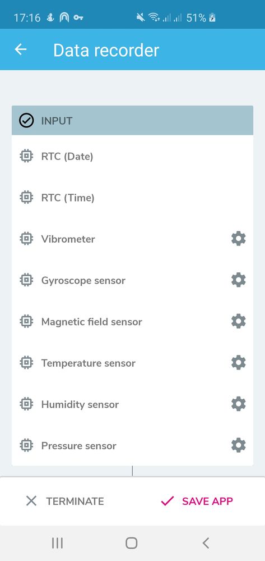Viewport: 265px width, 561px height.
Task: Tap the TERMINATE button
Action: (64, 501)
